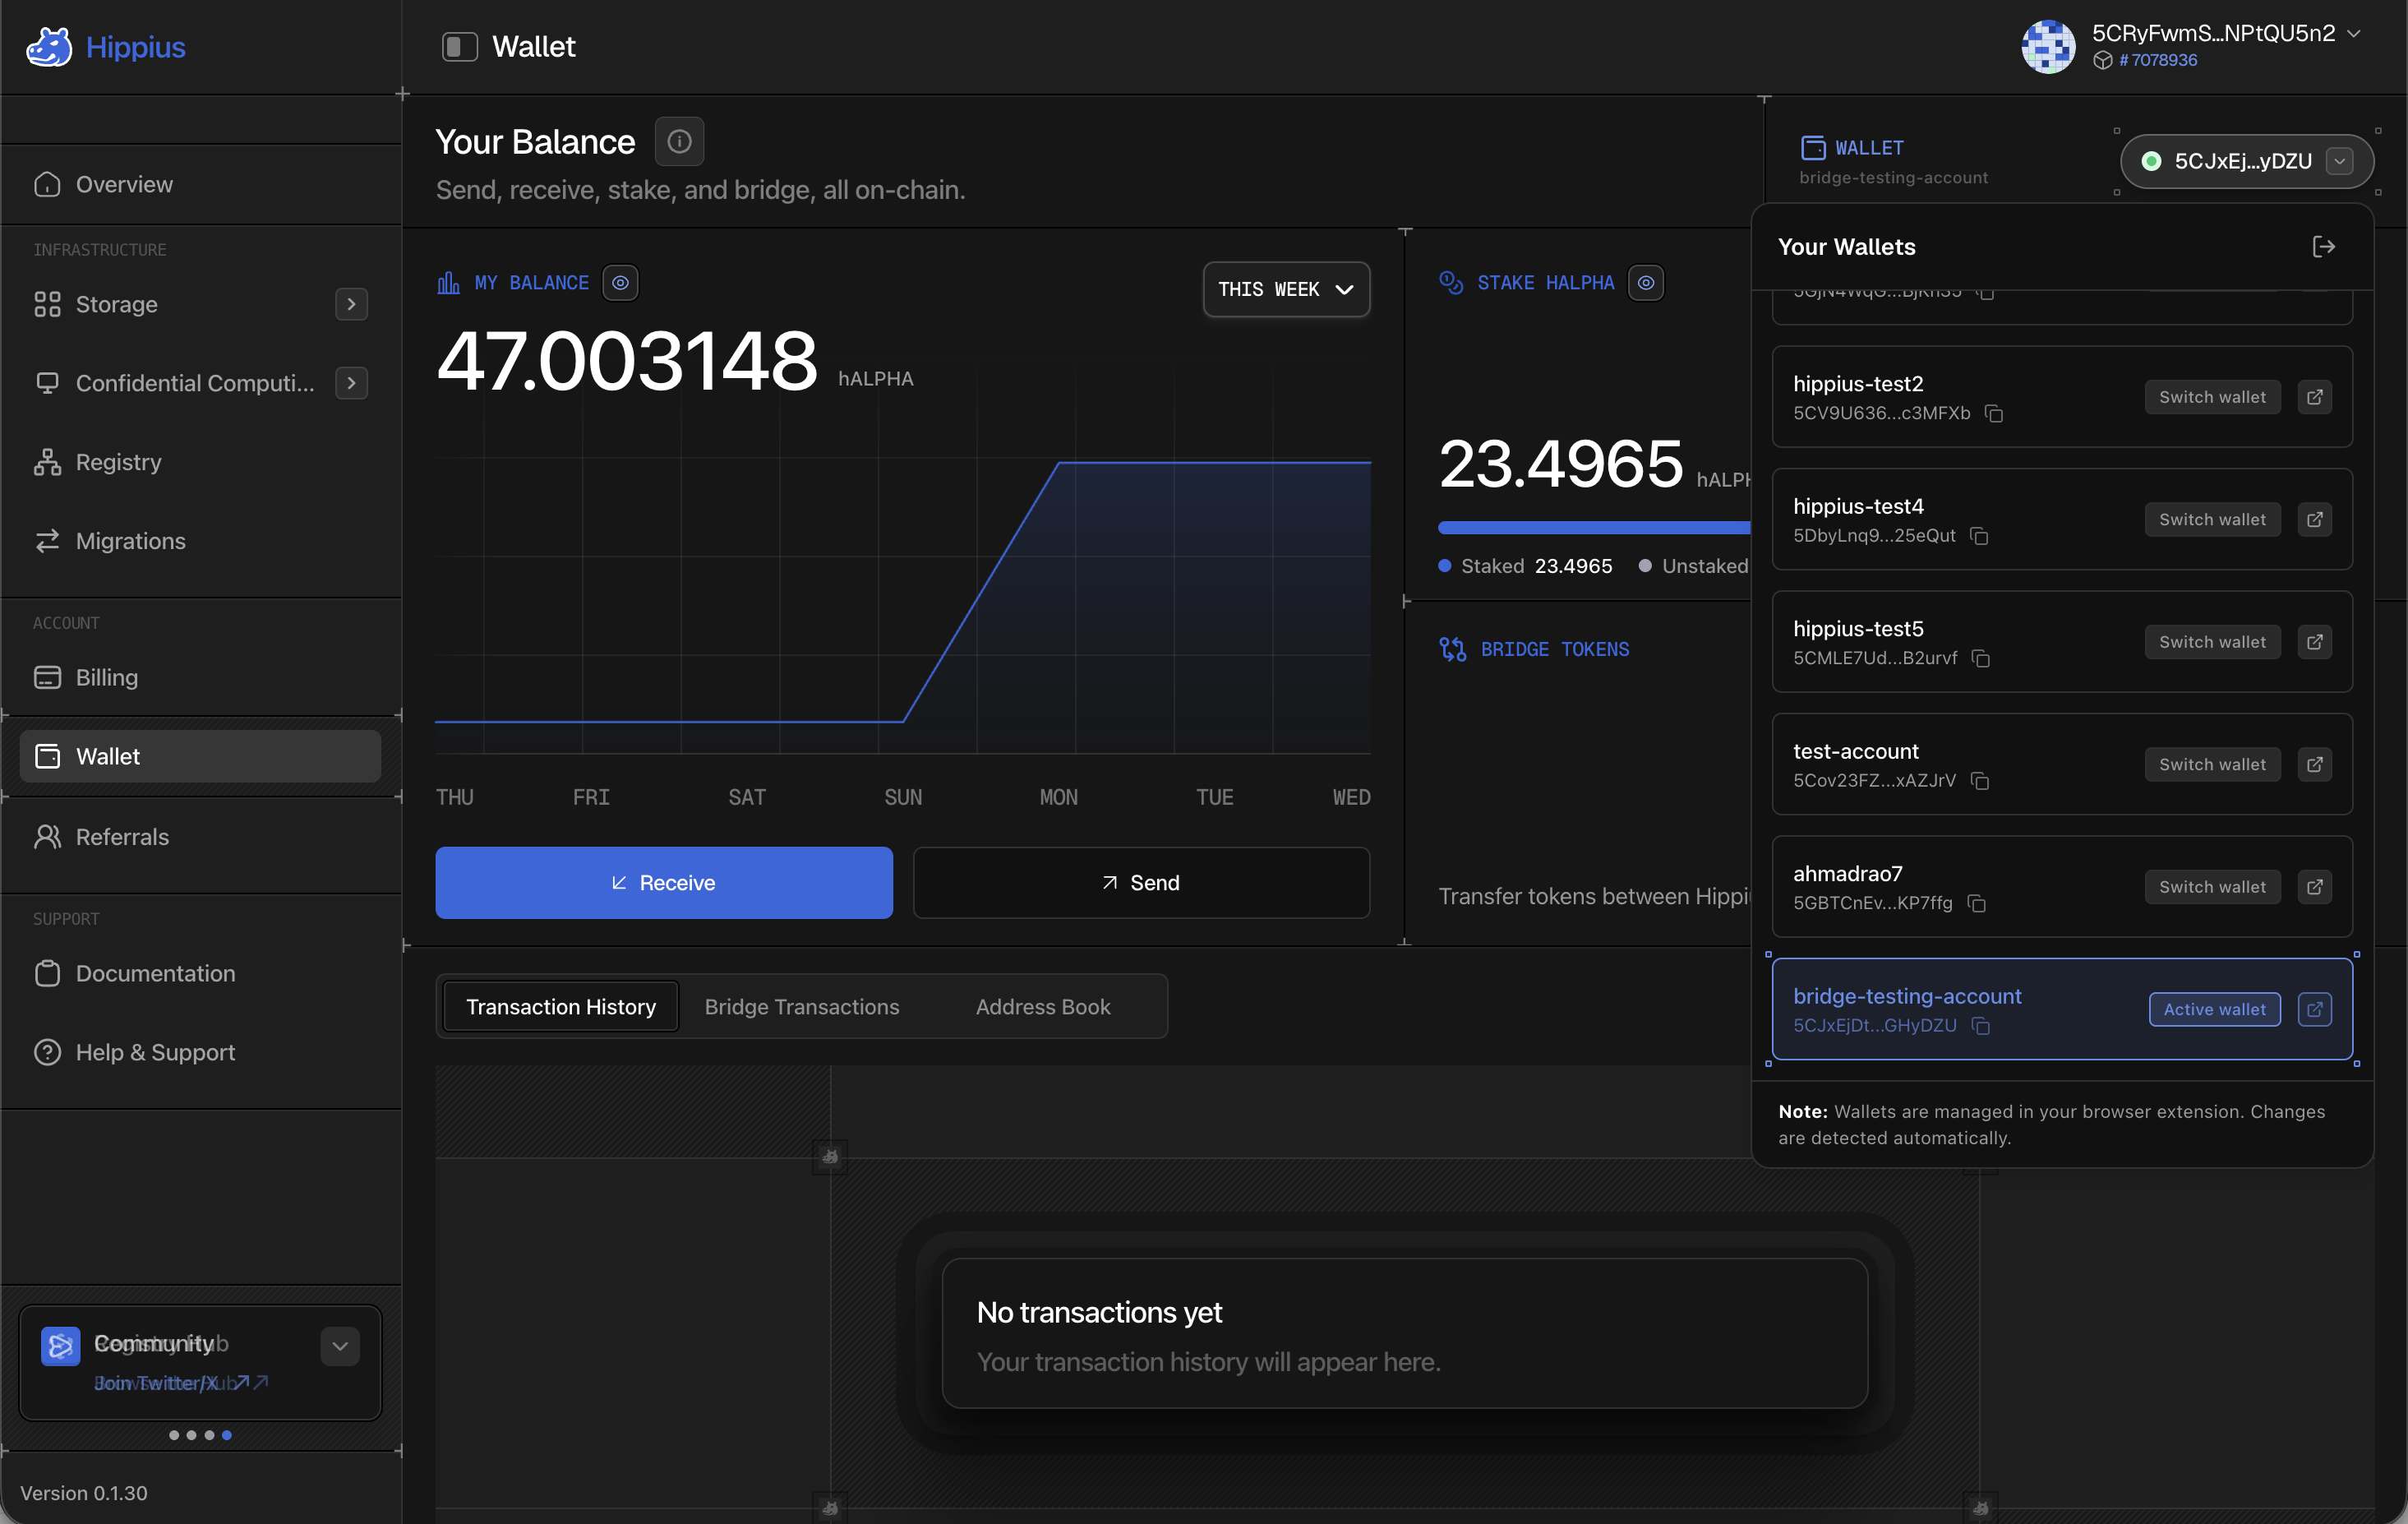Open ahmadrao7 external link icon
Image resolution: width=2408 pixels, height=1524 pixels.
(x=2315, y=887)
